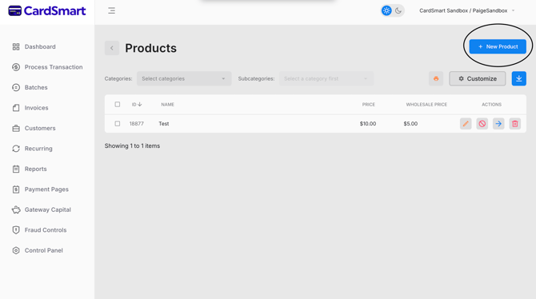Click the blue arrow icon for Test product
The width and height of the screenshot is (536, 299).
pyautogui.click(x=498, y=124)
